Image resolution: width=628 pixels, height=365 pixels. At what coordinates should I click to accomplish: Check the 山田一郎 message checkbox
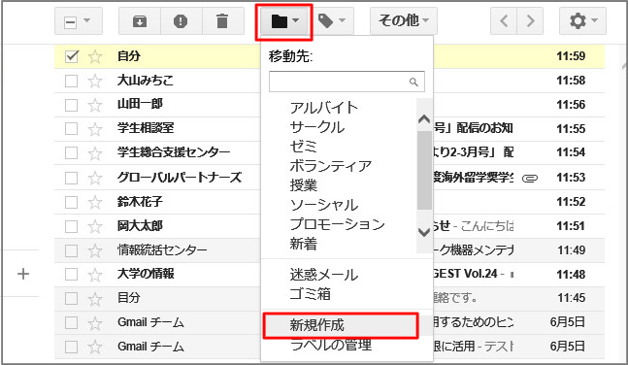pyautogui.click(x=71, y=105)
